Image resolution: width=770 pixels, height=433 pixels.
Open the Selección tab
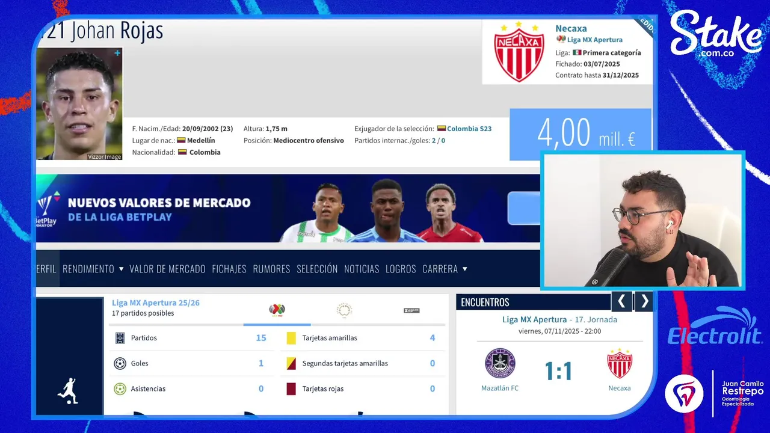[x=317, y=269]
